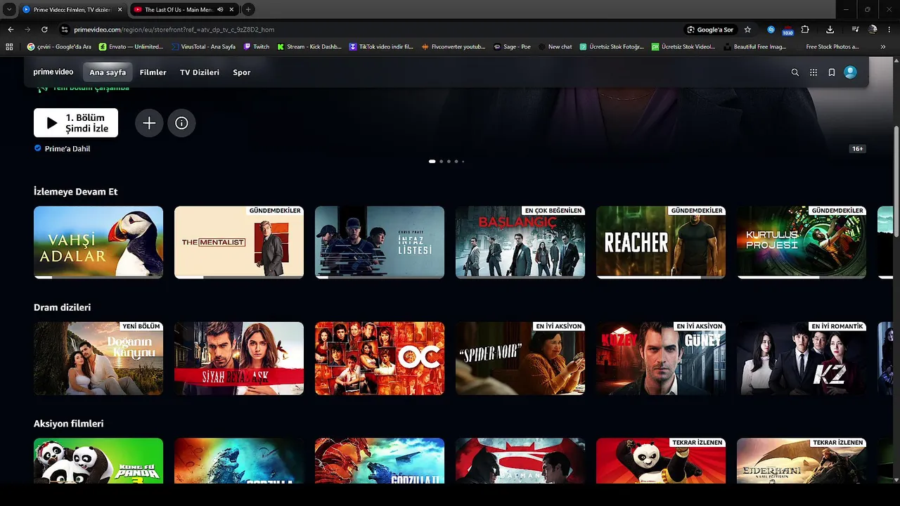Open the Doğanın Kanunu drama card

click(x=98, y=358)
